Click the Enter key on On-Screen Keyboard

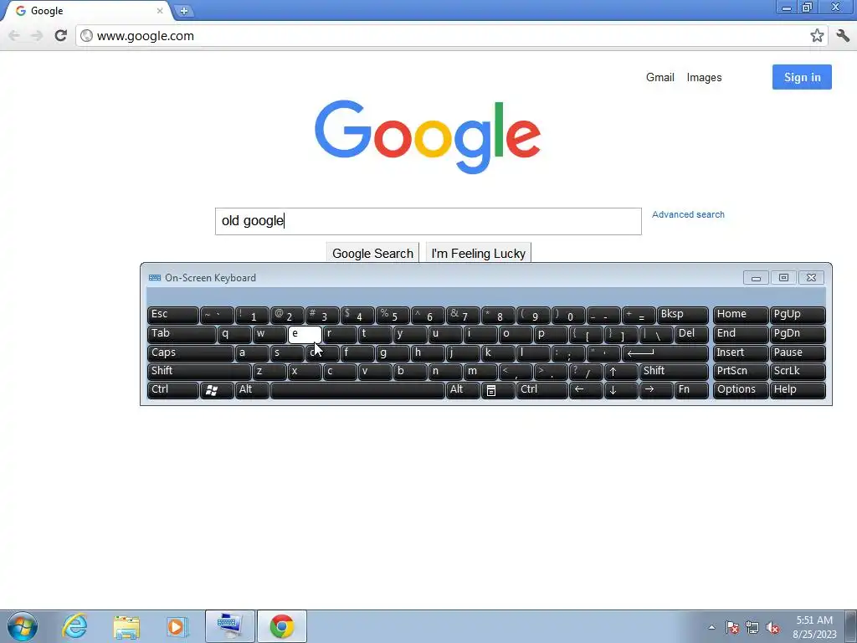[665, 353]
